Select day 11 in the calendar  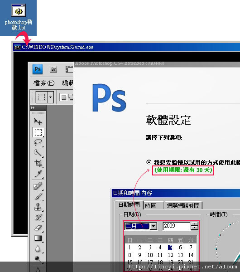[x=160, y=255]
